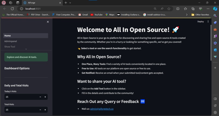This screenshot has width=219, height=116.
Task: Click the site information icon in address bar
Action: pyautogui.click(x=21, y=9)
